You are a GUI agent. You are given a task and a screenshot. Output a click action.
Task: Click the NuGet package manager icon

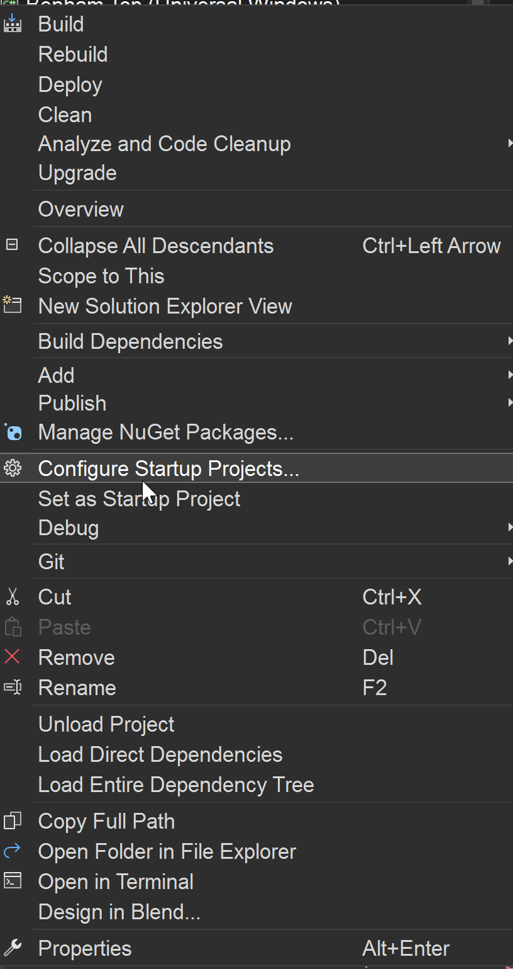[x=13, y=433]
